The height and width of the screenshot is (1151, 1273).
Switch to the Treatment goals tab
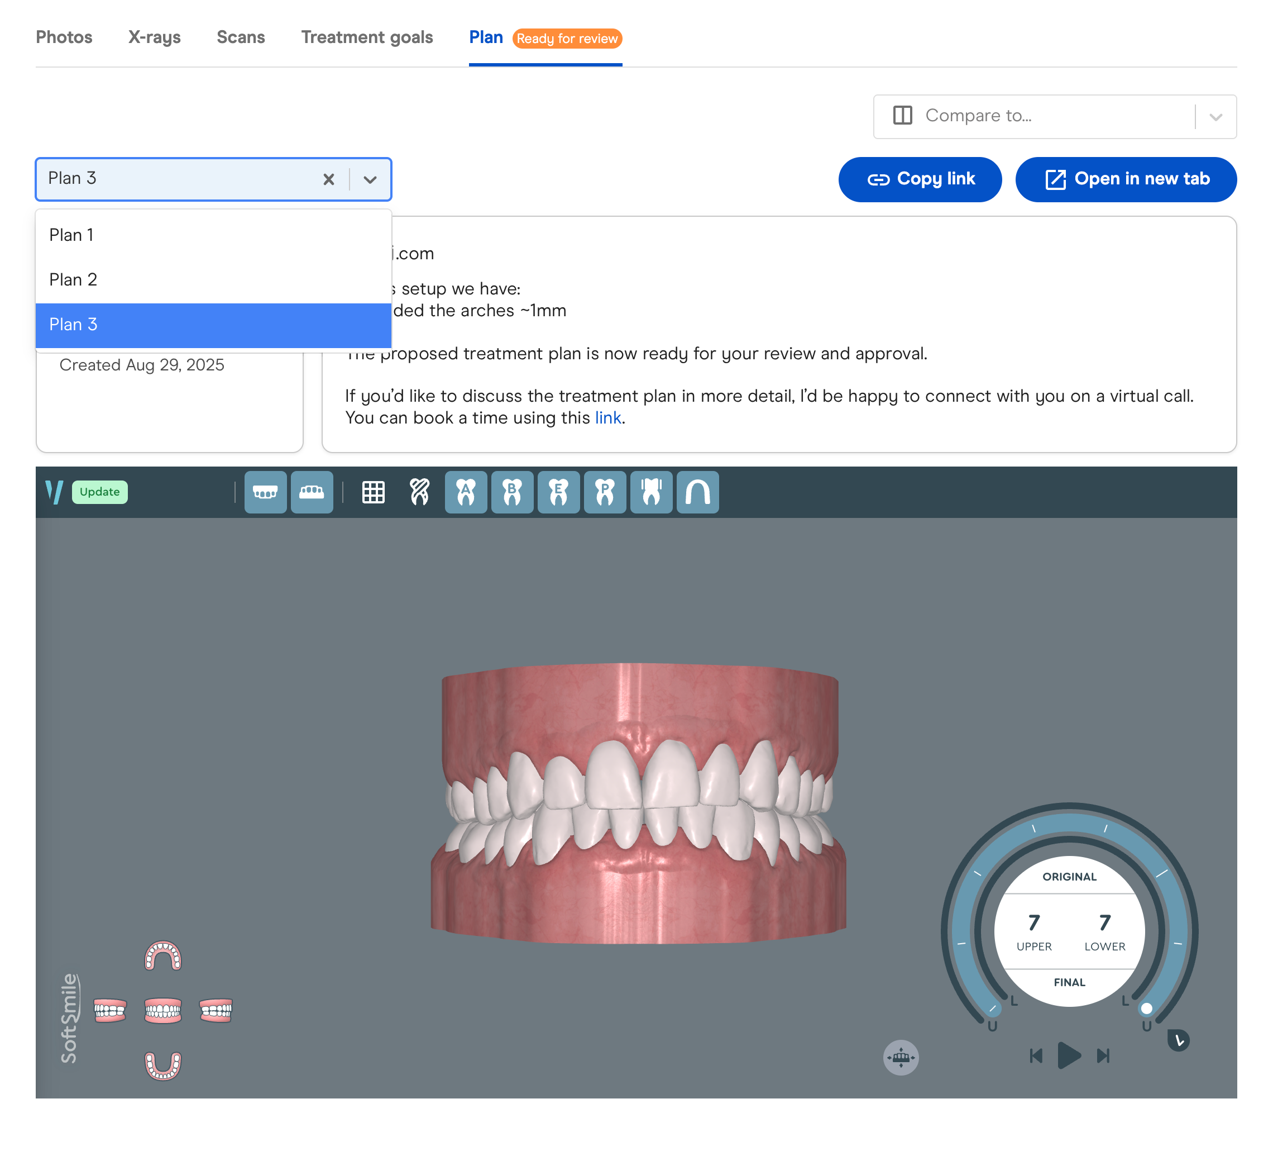(367, 37)
